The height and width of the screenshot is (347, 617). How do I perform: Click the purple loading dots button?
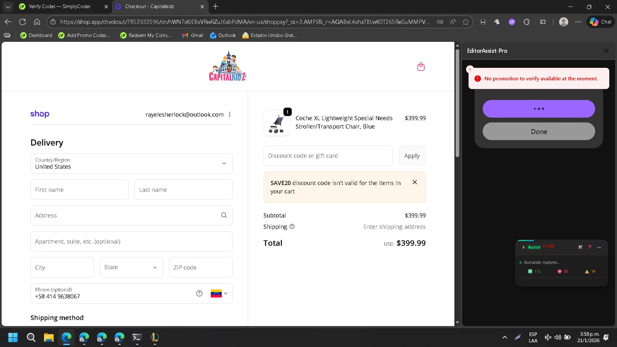pyautogui.click(x=539, y=109)
